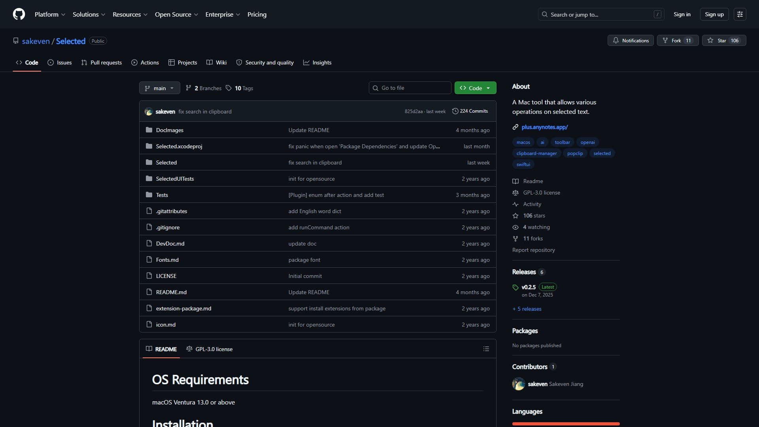
Task: Click the Languages color bar
Action: 566,424
